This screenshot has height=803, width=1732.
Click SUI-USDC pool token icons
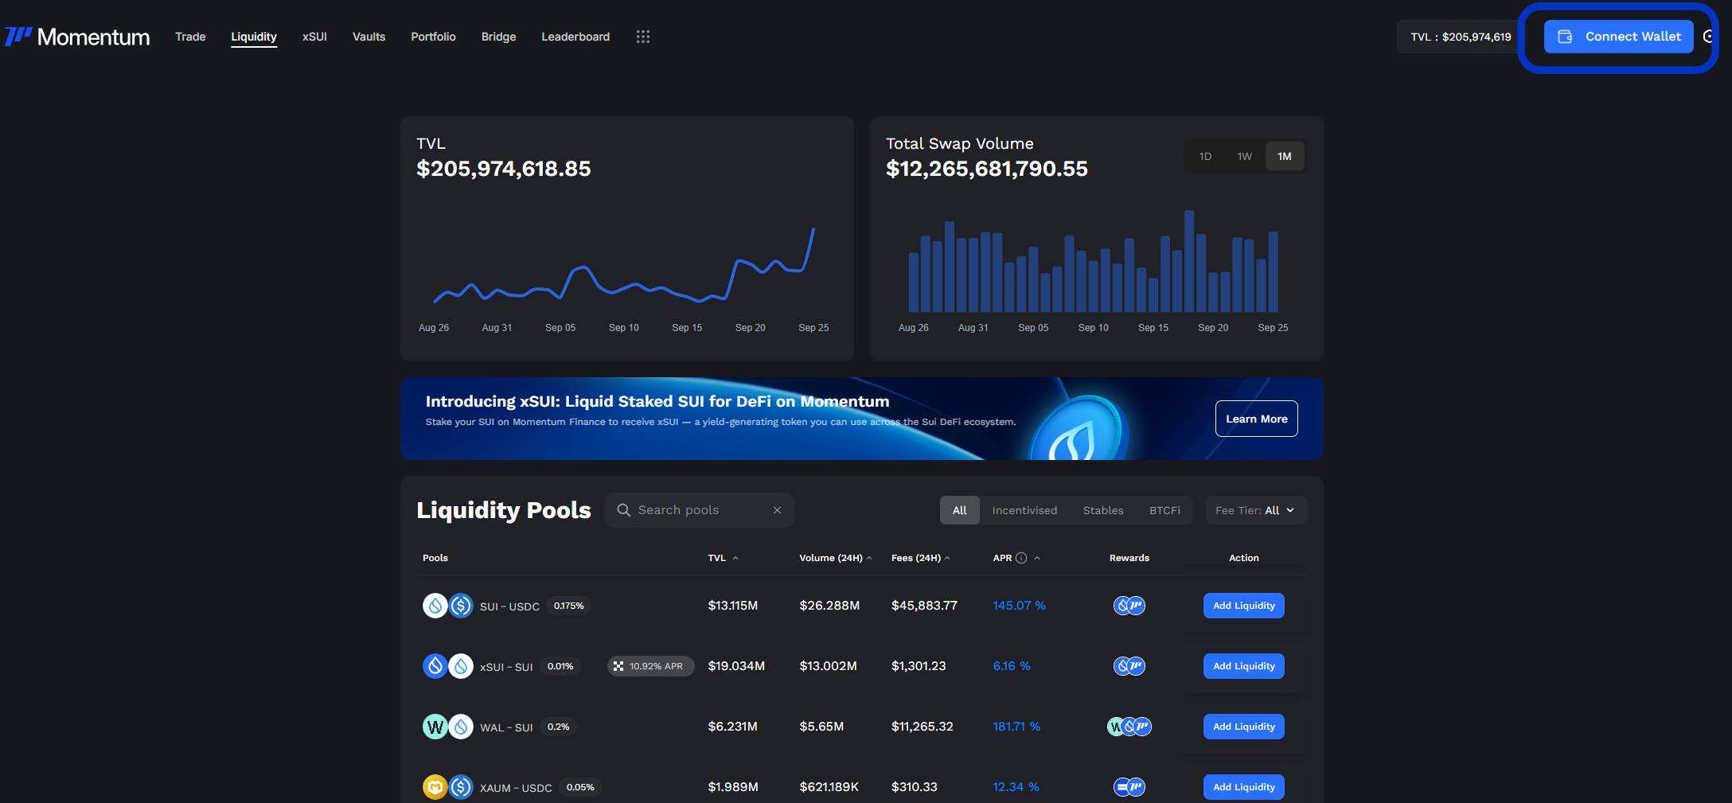click(x=447, y=606)
